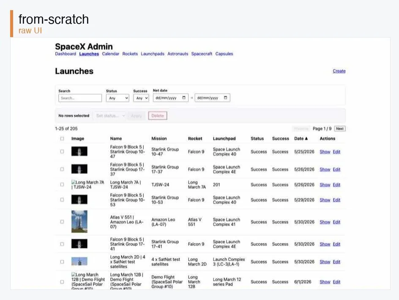Screen dimensions: 399x300
Task: Edit the 4 x SatNet test satellites launch
Action: click(x=336, y=262)
